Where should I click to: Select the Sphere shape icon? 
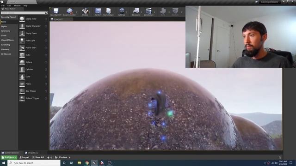point(22,62)
